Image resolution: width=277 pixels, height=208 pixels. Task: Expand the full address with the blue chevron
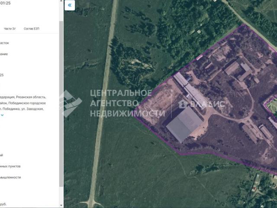(2, 115)
